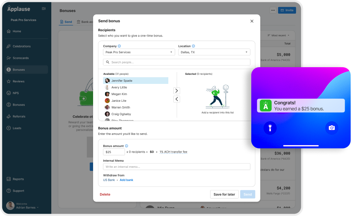Viewport: 353px width, 216px height.
Task: Remove recipient with left arrow button
Action: point(176,99)
